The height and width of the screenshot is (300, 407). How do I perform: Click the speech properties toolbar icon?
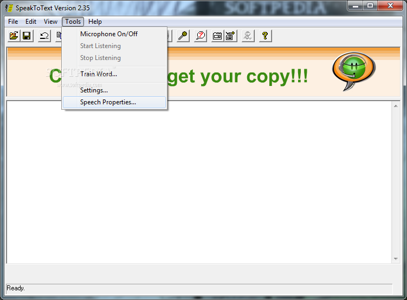[x=230, y=36]
